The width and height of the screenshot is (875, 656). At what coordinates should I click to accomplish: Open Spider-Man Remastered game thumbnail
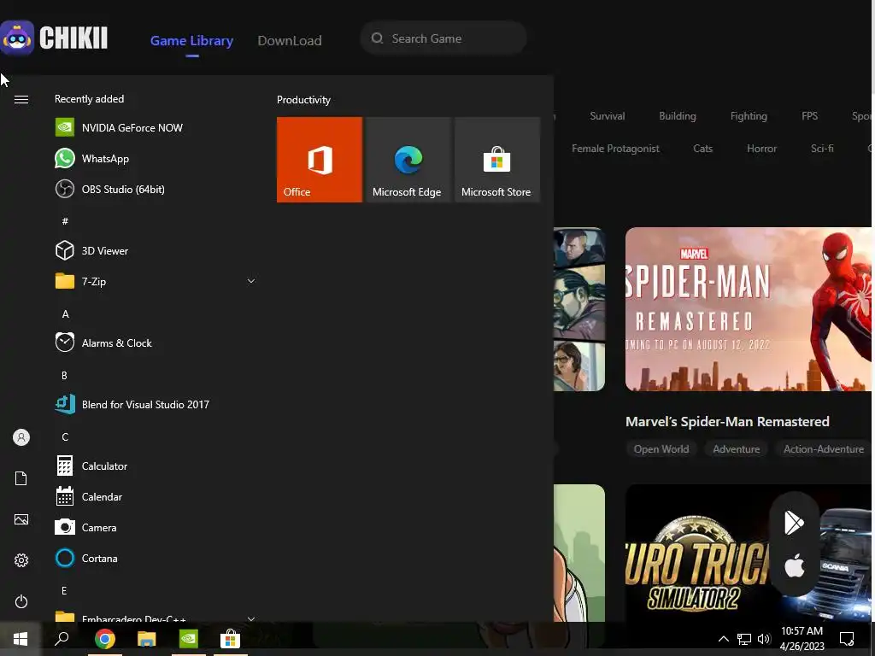[x=748, y=309]
